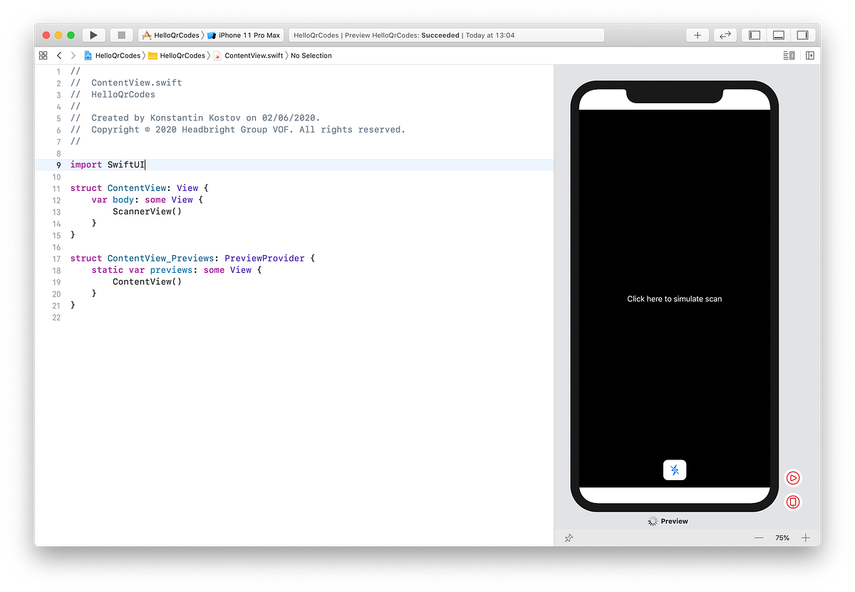Screen dimensions: 855x592
Task: Toggle the pin preview icon
Action: (569, 538)
